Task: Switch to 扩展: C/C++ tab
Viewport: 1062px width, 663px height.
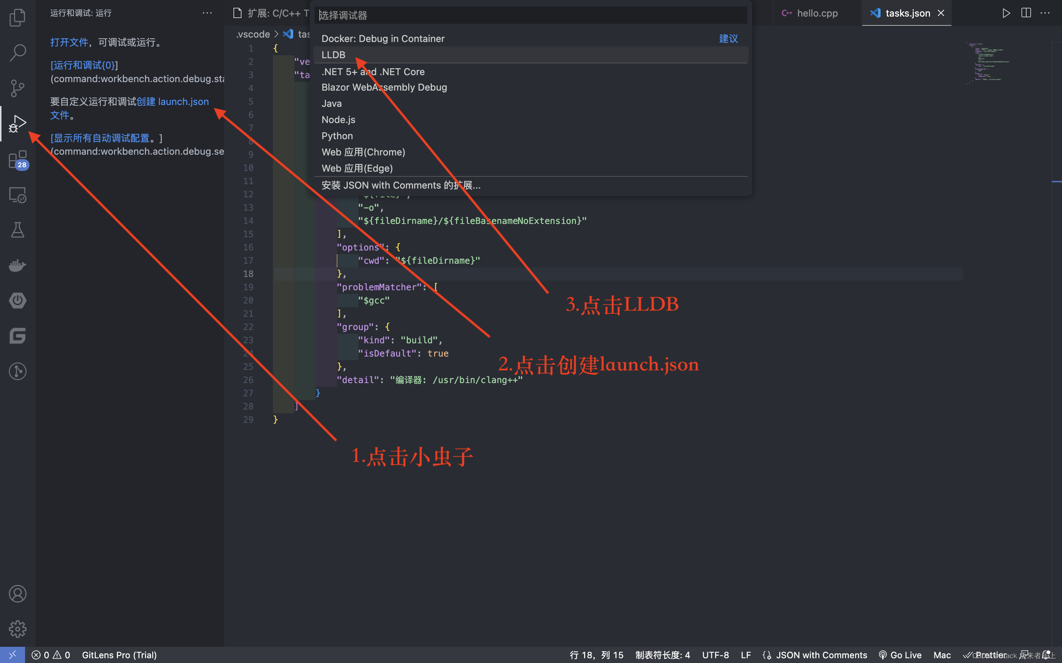Action: (271, 13)
